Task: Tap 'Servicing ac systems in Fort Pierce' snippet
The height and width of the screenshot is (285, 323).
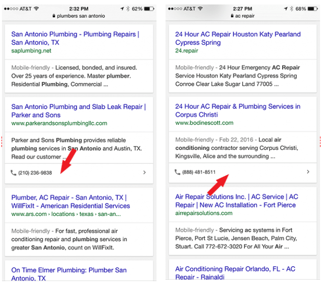Action: [x=236, y=238]
